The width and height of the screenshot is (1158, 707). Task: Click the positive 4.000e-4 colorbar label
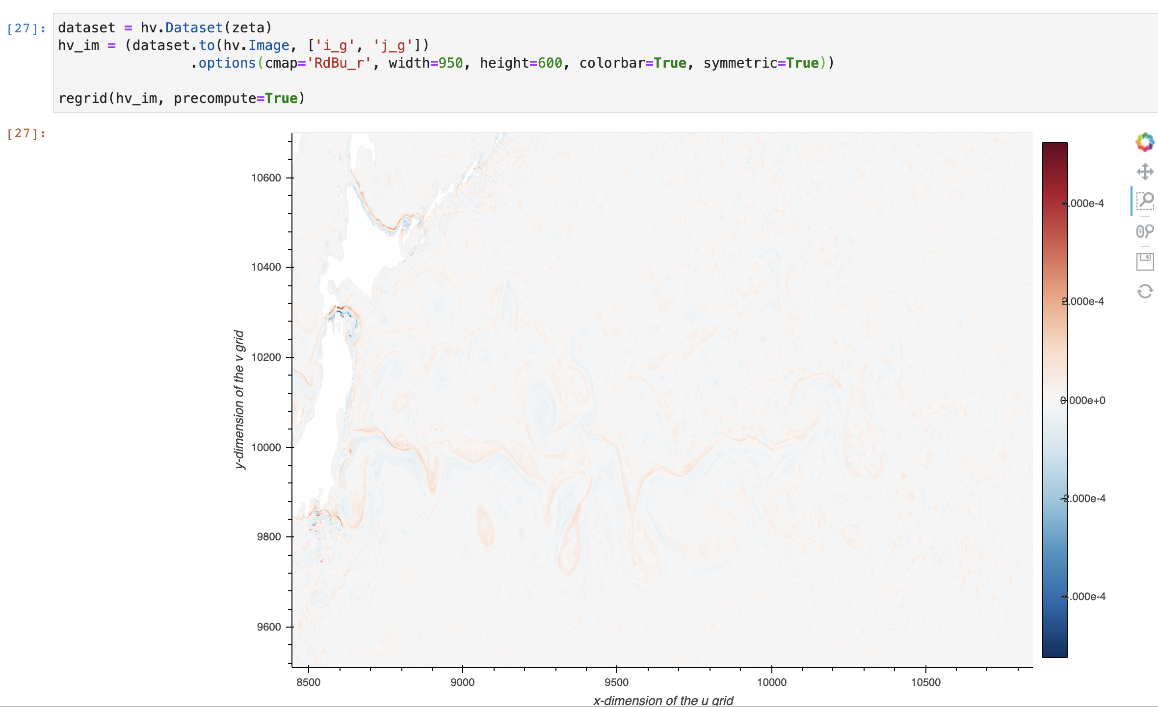(1083, 203)
